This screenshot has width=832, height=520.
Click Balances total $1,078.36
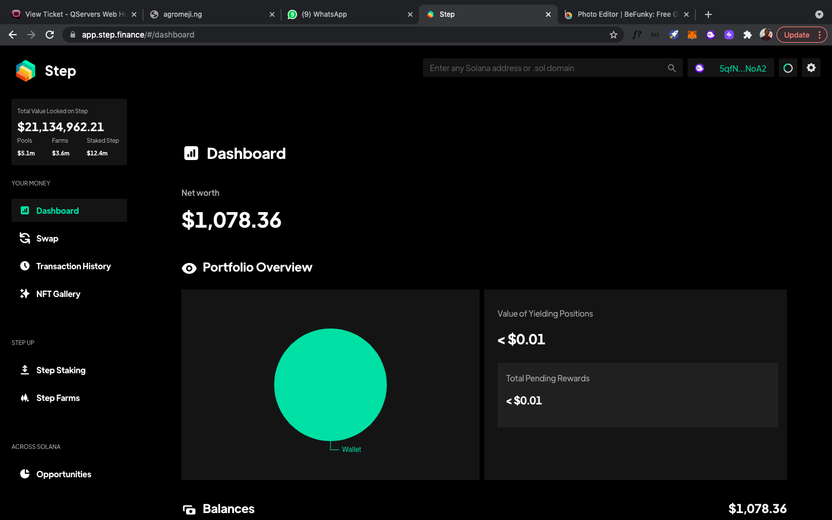point(757,508)
